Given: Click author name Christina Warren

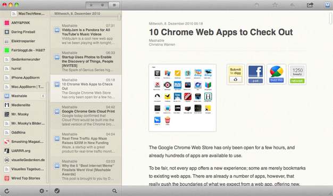Looking at the screenshot, I should [162, 45].
